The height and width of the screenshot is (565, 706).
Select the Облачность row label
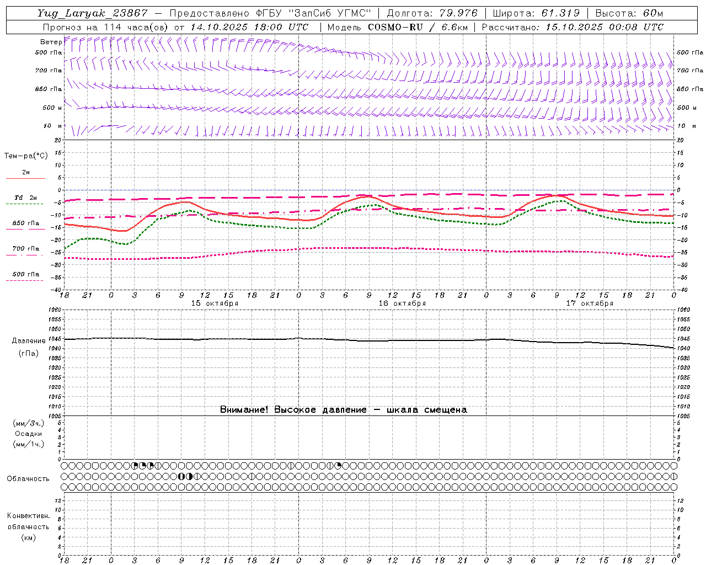(28, 478)
